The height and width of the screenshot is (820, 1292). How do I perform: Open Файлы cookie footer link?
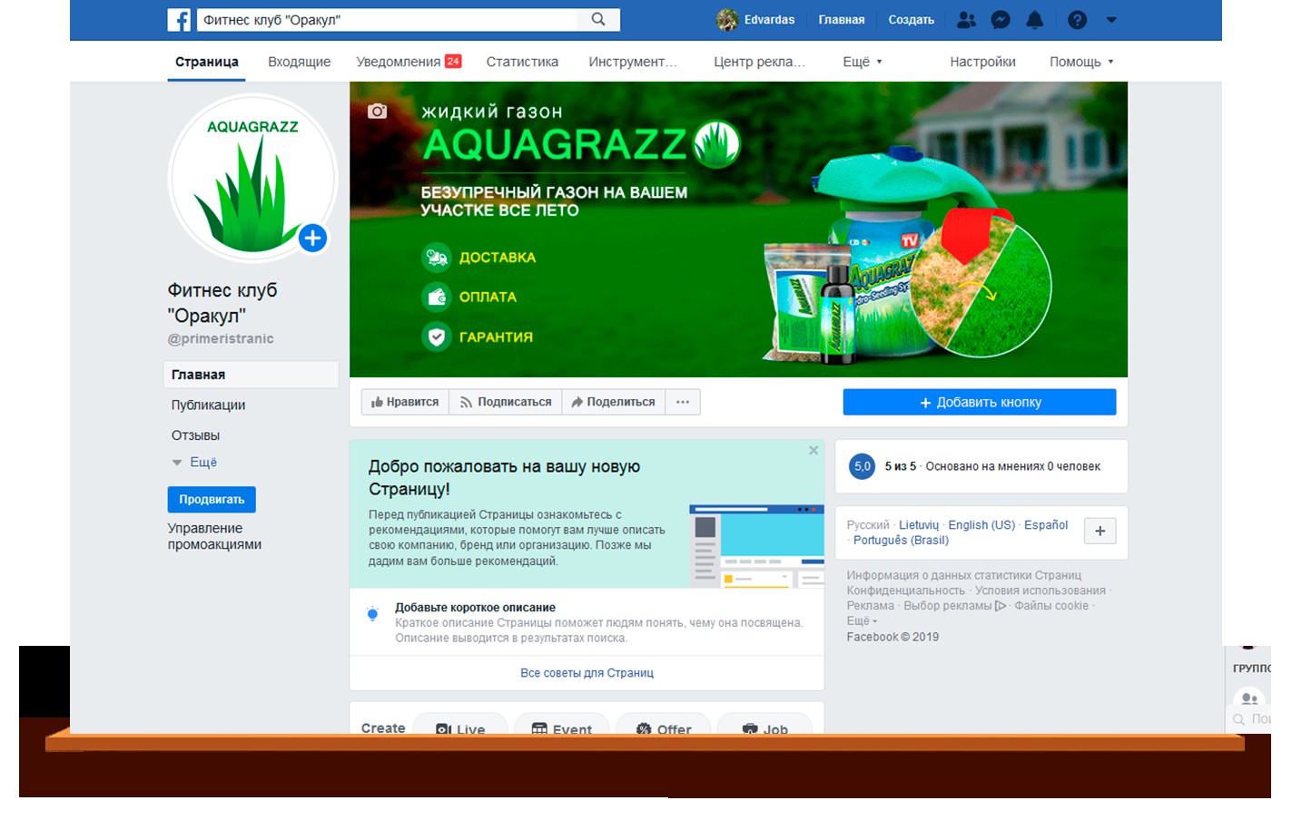tap(1051, 606)
